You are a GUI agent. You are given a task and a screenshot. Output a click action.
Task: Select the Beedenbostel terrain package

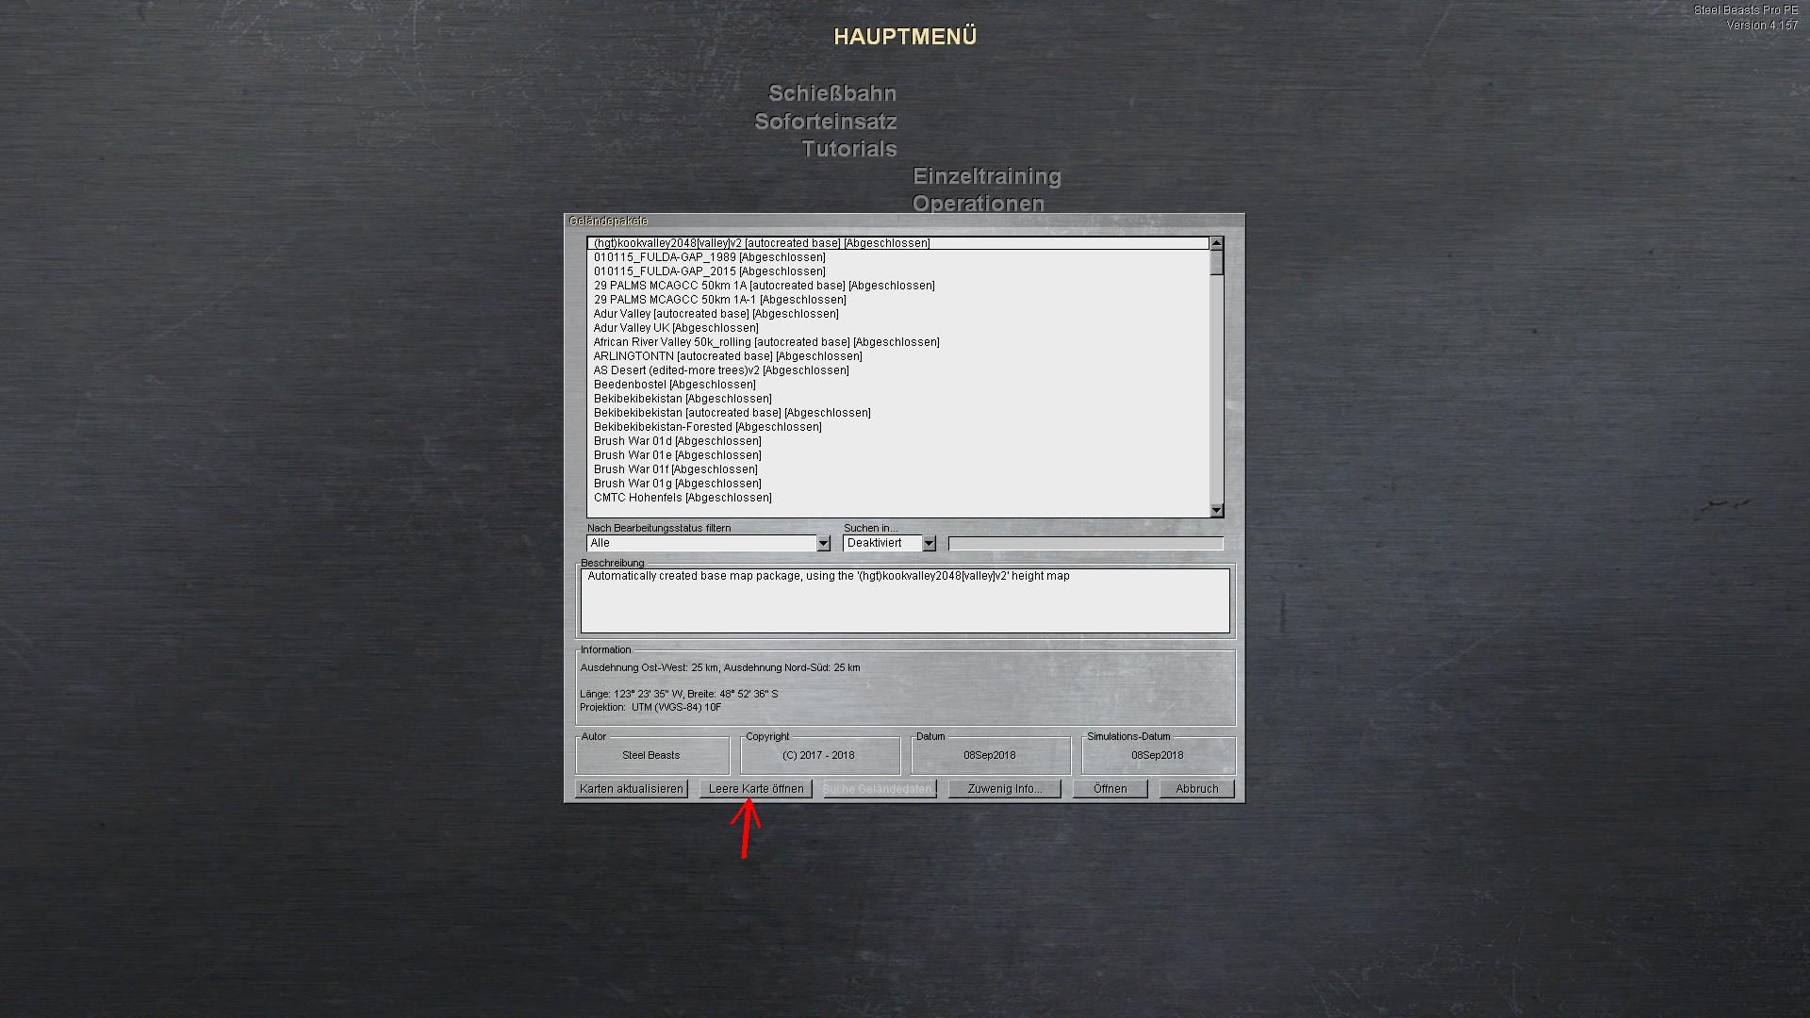(x=674, y=385)
